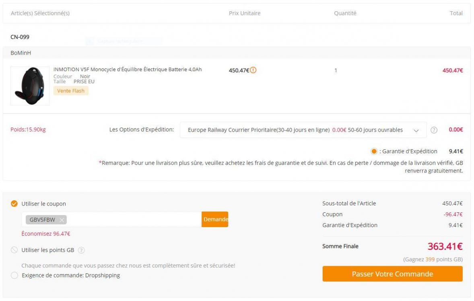
Task: Expand the shipping options chevron arrow
Action: click(x=416, y=130)
